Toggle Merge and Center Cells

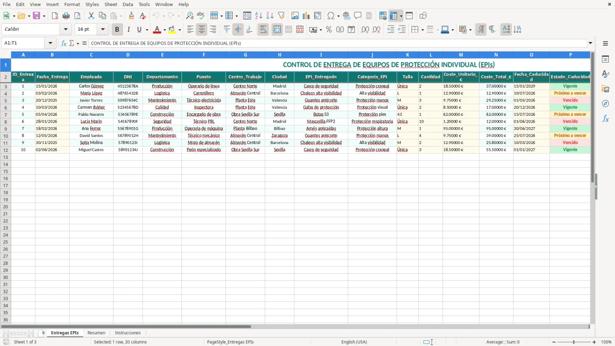point(277,30)
